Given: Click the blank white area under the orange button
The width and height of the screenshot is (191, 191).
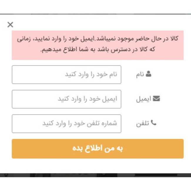Looking at the screenshot, I should (x=95, y=166).
